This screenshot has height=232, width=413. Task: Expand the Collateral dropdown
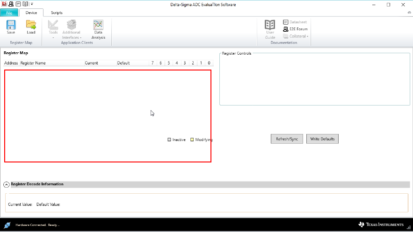click(296, 36)
